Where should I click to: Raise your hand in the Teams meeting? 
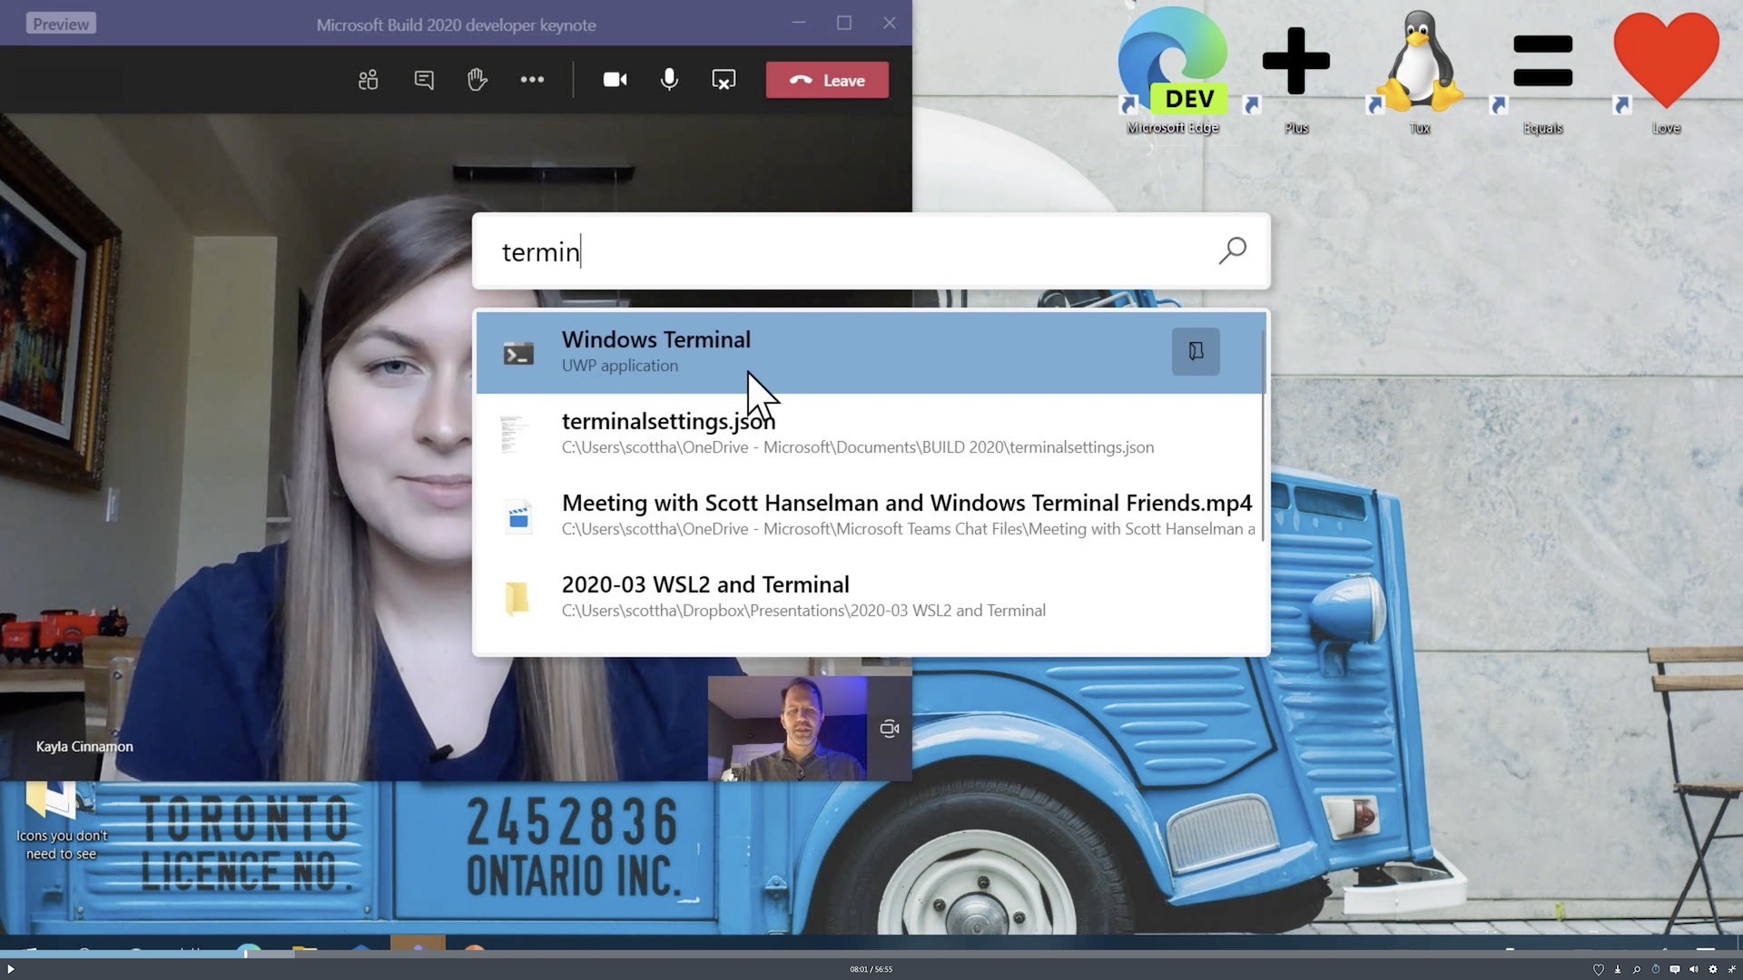click(478, 80)
